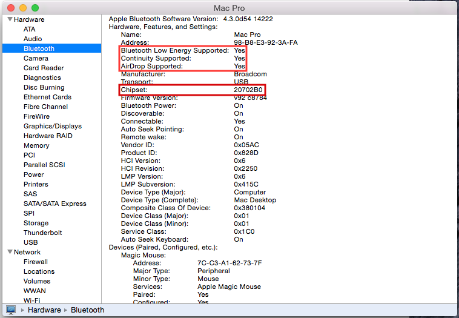This screenshot has width=459, height=318.
Task: Click the Broadcom manufacturer value
Action: tap(250, 74)
